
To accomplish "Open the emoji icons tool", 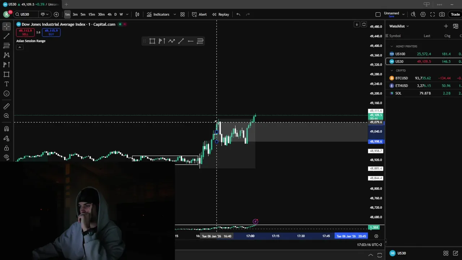I will coord(6,94).
